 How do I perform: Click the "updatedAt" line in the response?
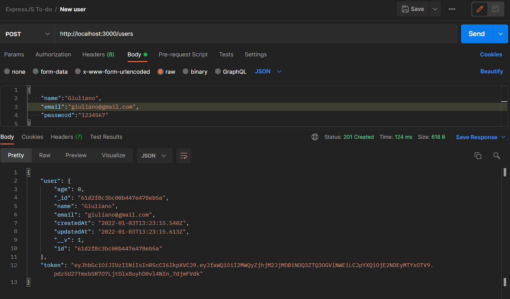[x=121, y=232]
